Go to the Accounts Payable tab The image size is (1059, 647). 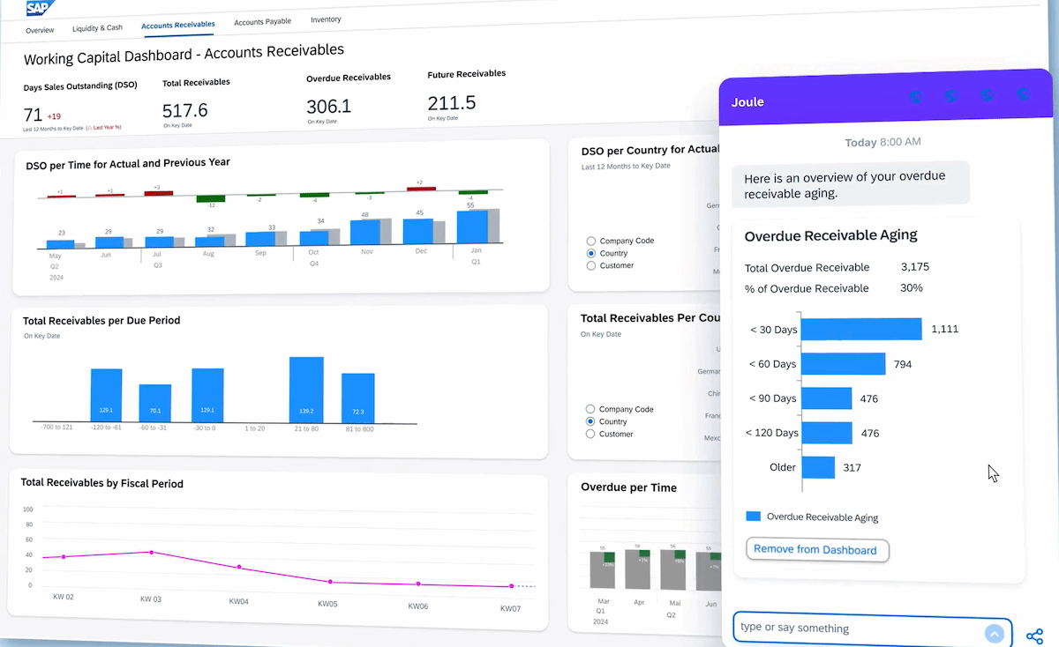pos(262,22)
